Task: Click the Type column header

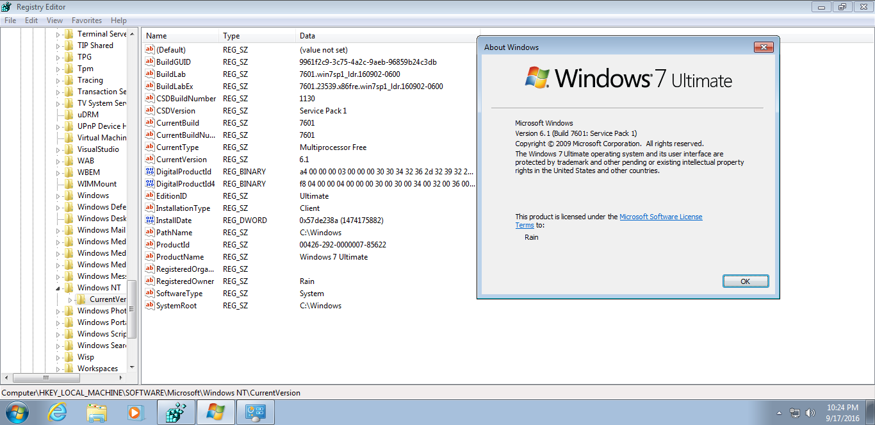Action: click(258, 36)
